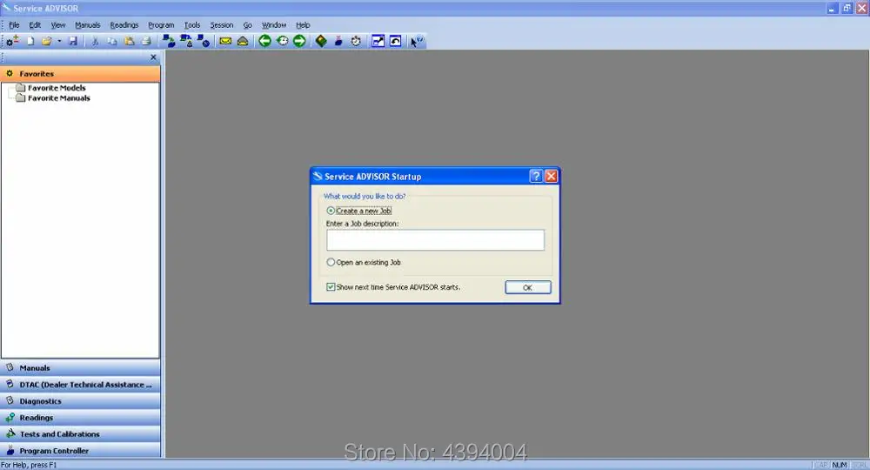The image size is (870, 470).
Task: Click the Program Controller section icon
Action: pos(10,451)
